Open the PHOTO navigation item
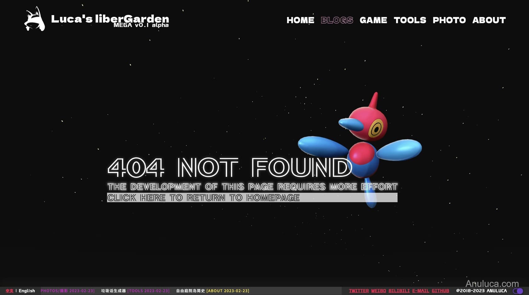This screenshot has width=529, height=295. [x=449, y=20]
